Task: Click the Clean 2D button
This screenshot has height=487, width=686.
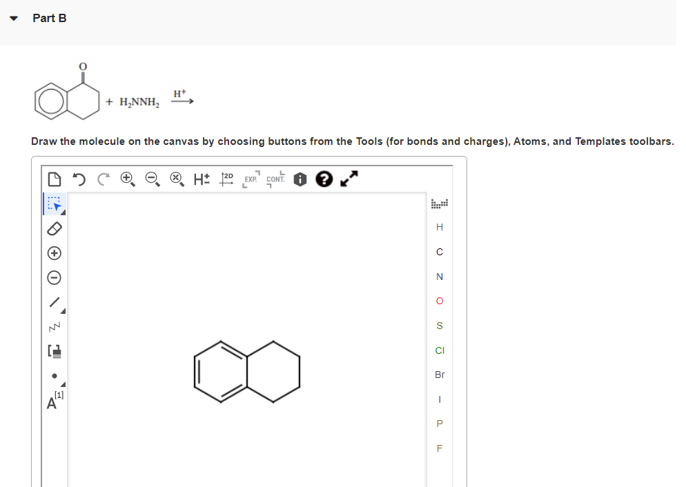Action: (x=226, y=179)
